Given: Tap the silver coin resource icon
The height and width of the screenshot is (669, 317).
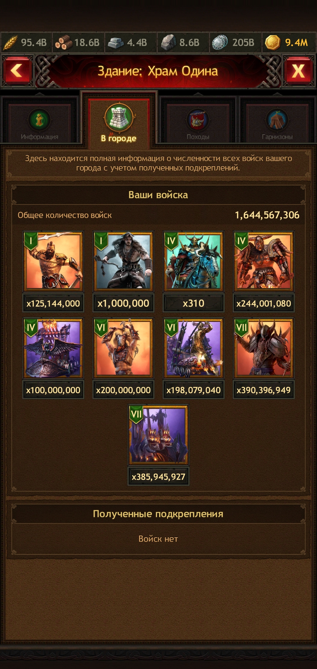Looking at the screenshot, I should point(220,43).
